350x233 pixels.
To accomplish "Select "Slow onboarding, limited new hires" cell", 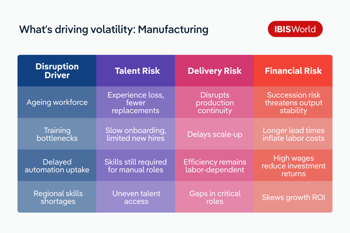I will click(136, 134).
